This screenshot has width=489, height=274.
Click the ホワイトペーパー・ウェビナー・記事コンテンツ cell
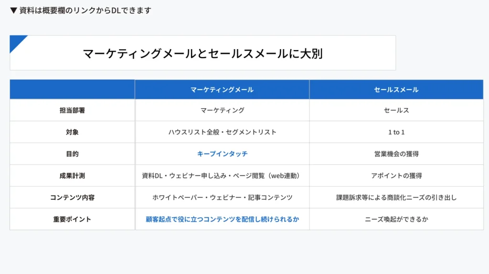[x=222, y=197]
